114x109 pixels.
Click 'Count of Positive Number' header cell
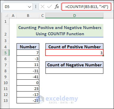(x=74, y=47)
